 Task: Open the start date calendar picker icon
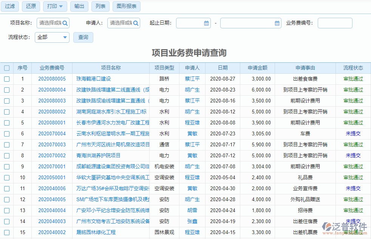click(207, 23)
